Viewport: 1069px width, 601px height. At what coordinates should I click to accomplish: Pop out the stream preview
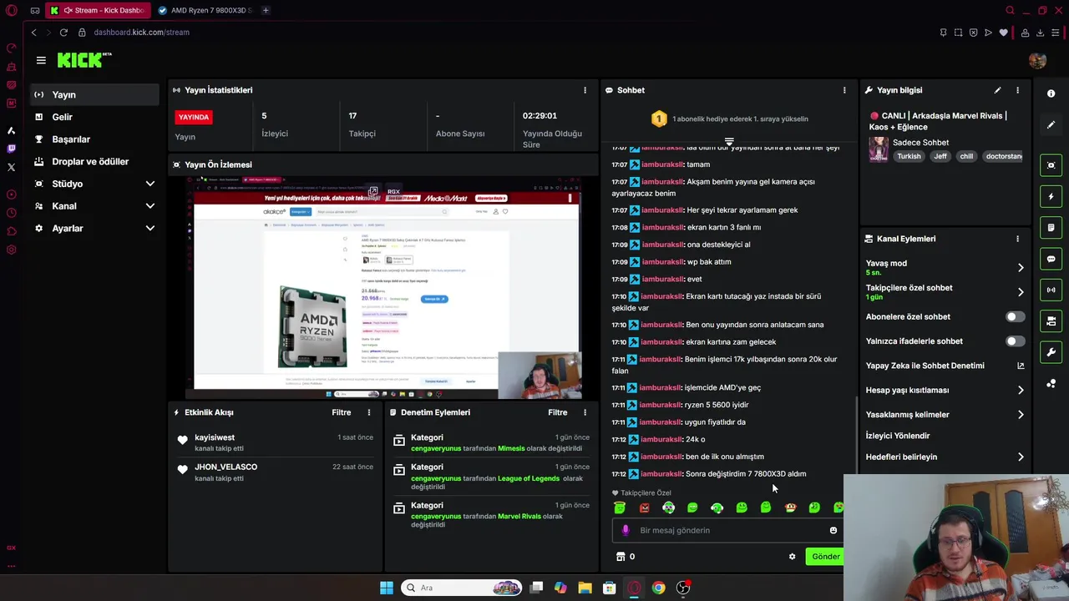[x=372, y=191]
